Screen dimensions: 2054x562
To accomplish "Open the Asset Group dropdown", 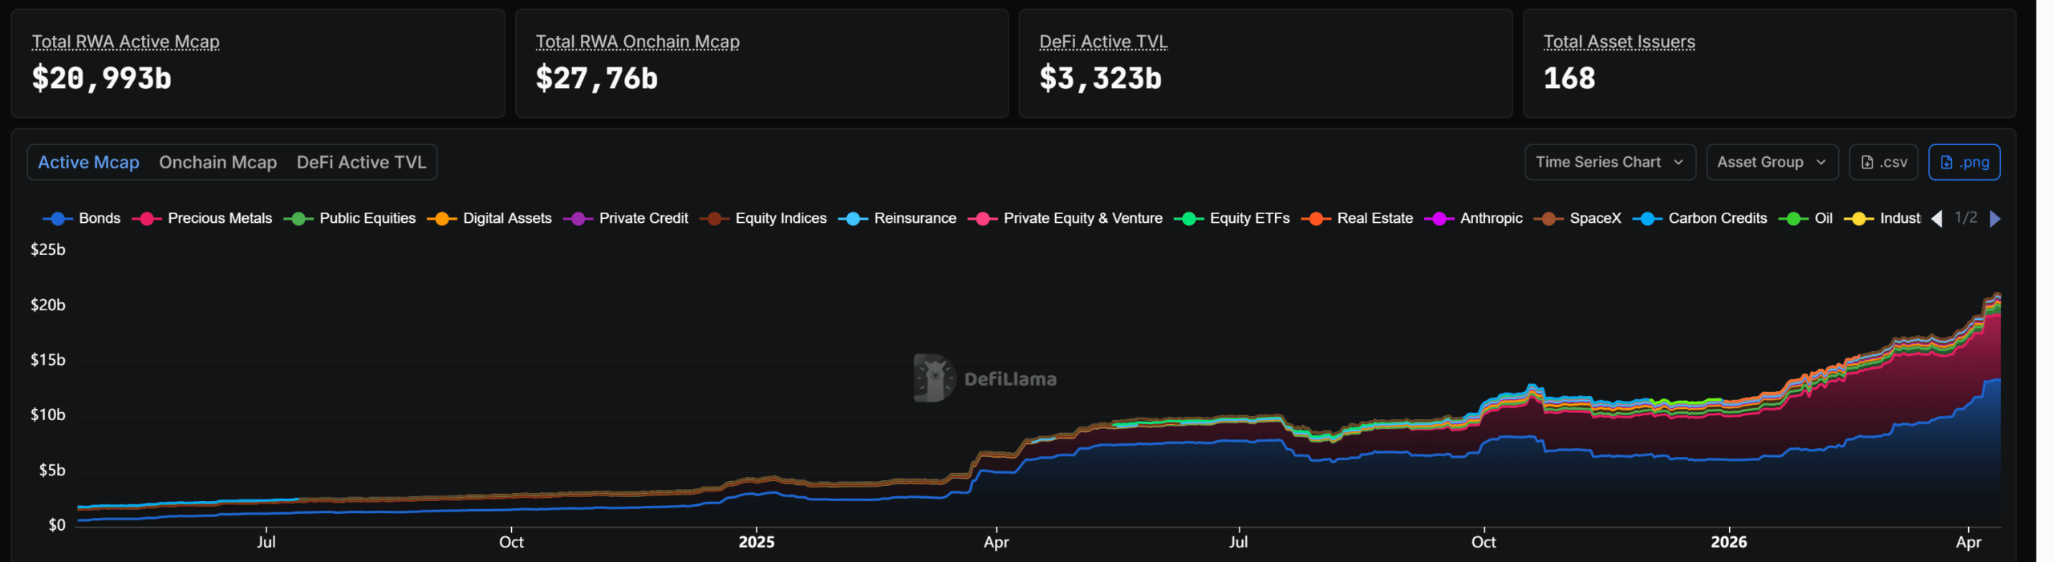I will pos(1772,162).
